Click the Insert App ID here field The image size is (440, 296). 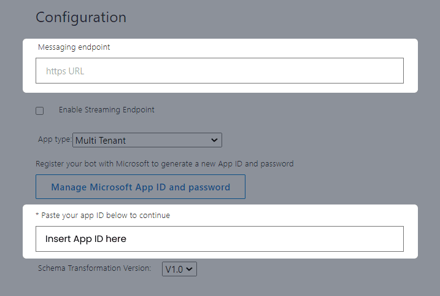point(220,239)
